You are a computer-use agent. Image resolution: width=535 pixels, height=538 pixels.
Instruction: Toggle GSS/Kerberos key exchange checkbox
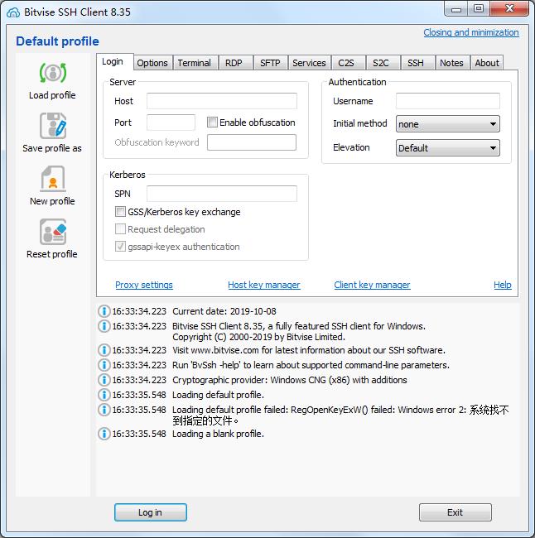pos(121,212)
